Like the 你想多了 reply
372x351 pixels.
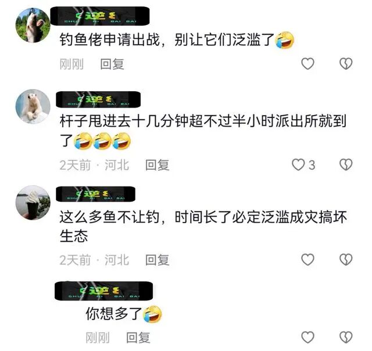pos(307,337)
